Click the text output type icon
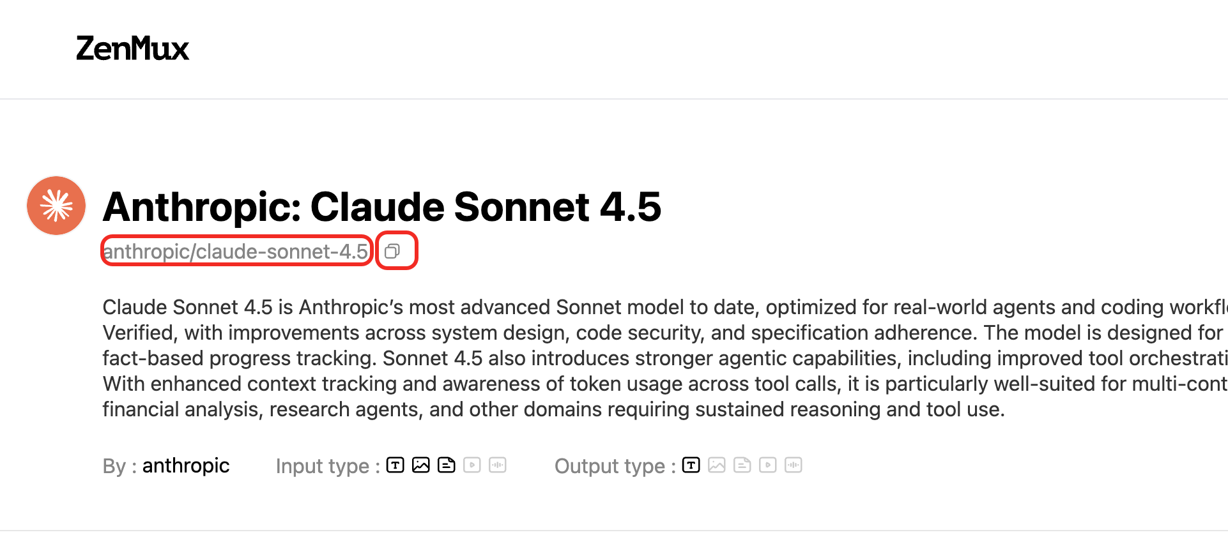The height and width of the screenshot is (544, 1228). [691, 465]
